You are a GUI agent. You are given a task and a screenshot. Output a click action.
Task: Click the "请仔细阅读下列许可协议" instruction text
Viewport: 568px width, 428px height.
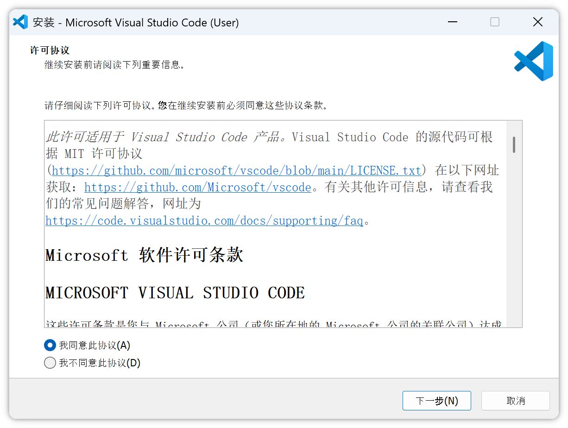185,105
